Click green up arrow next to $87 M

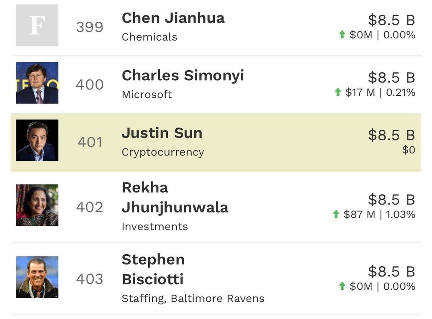336,214
